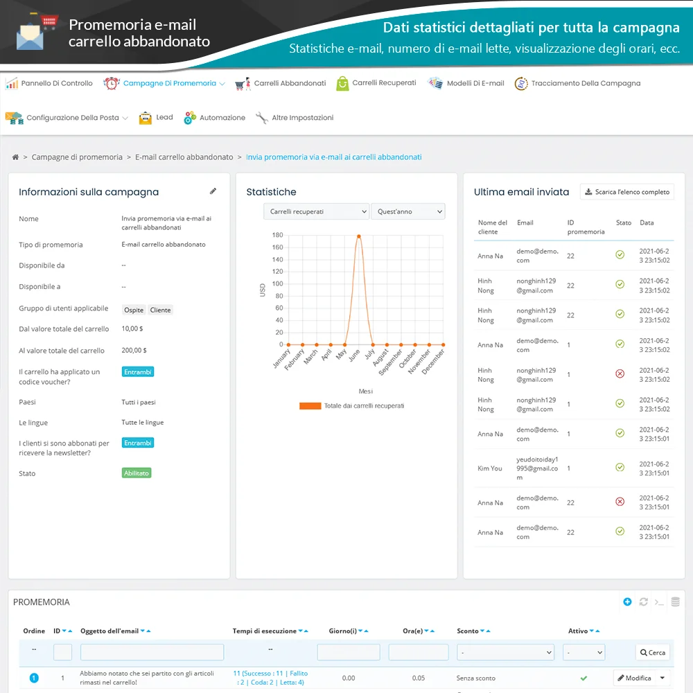This screenshot has width=693, height=693.
Task: Click the green checkmark in Attivo column
Action: [x=584, y=678]
